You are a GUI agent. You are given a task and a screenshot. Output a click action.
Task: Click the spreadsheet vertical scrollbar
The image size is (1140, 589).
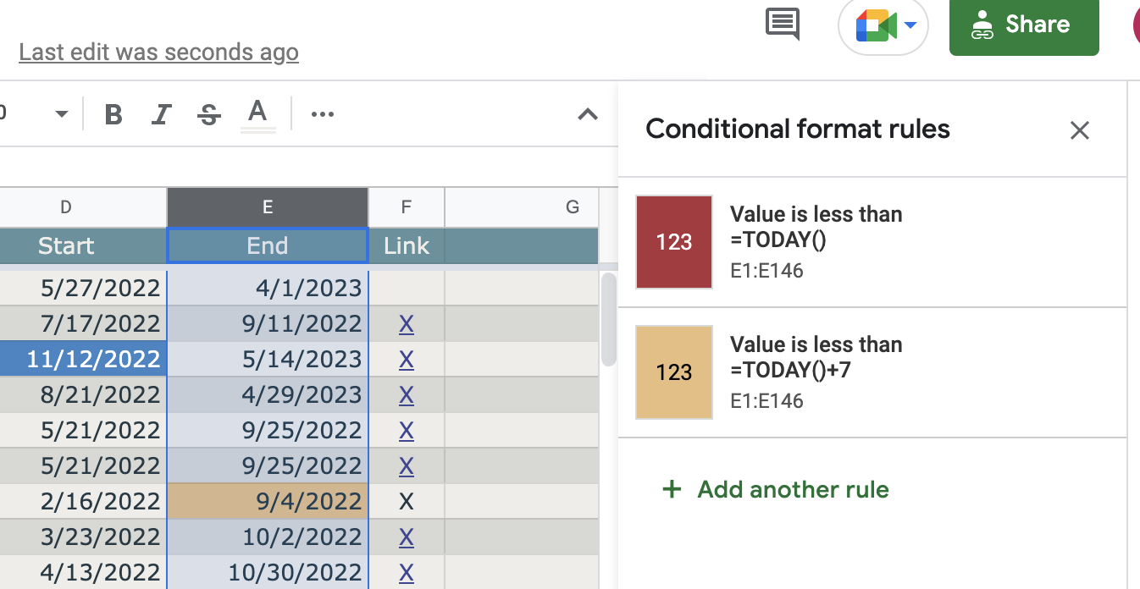click(608, 319)
